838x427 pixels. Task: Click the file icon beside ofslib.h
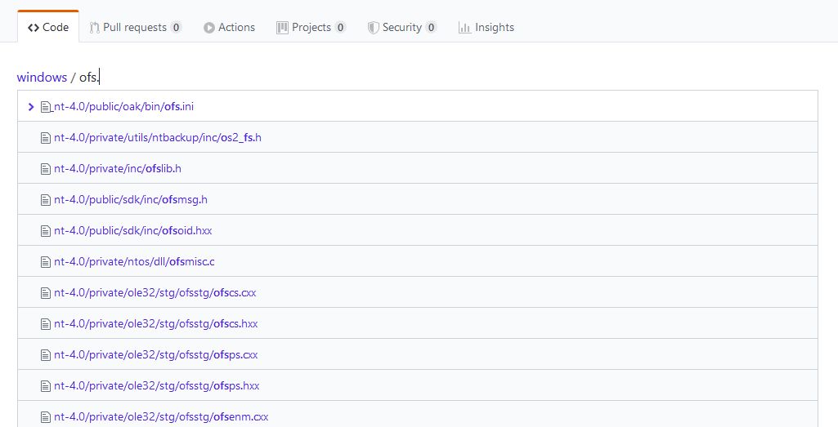[x=46, y=169]
